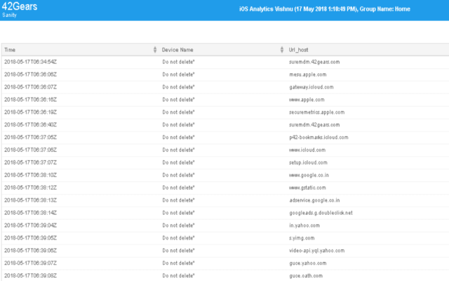Image resolution: width=449 pixels, height=281 pixels.
Task: Click Do not delete in the setup.icloud.com row
Action: pos(178,162)
